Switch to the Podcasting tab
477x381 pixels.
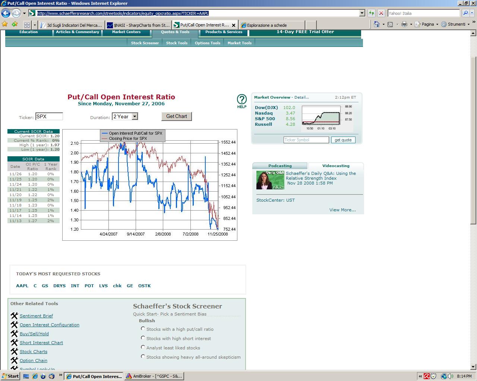click(280, 166)
